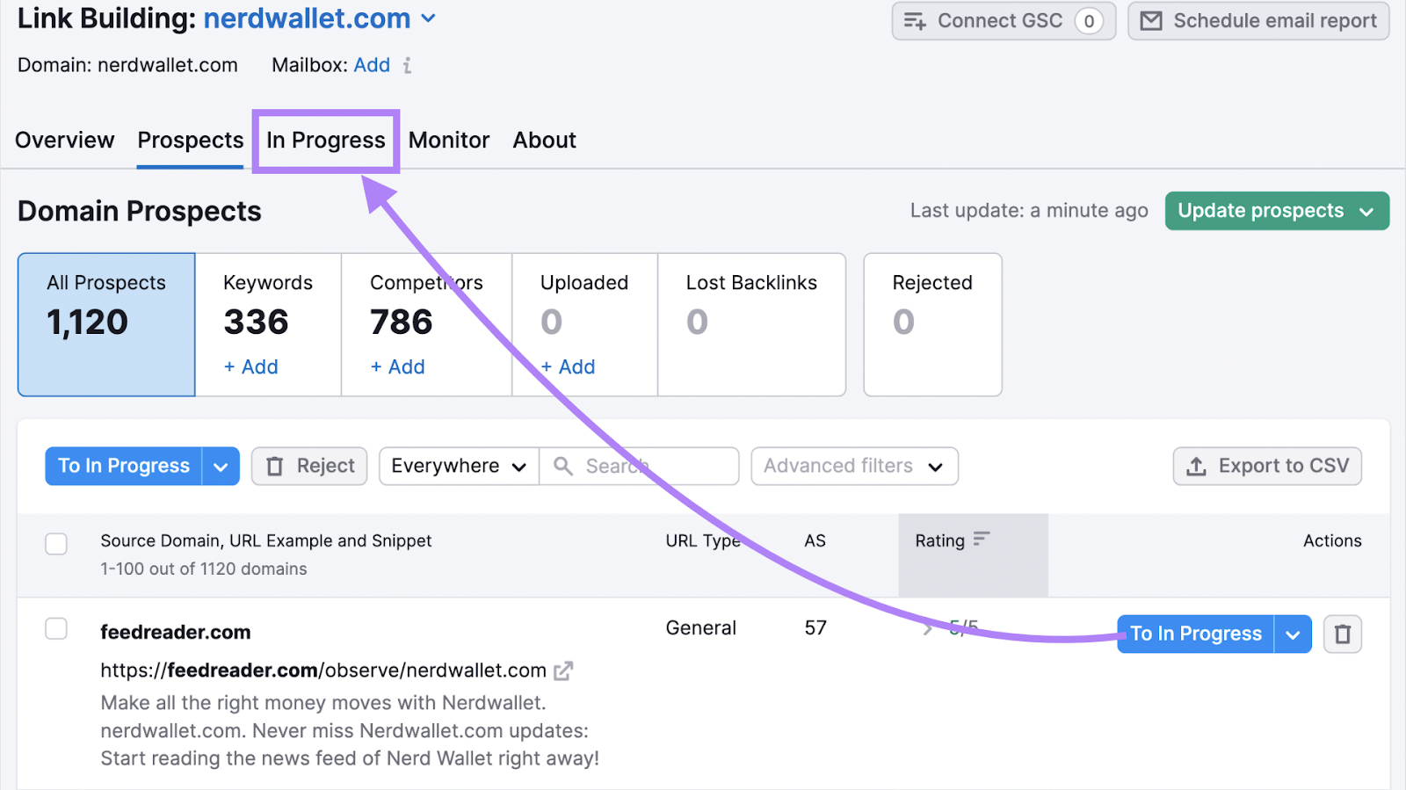Viewport: 1406px width, 790px height.
Task: Click the Connect GSC button
Action: click(x=1003, y=21)
